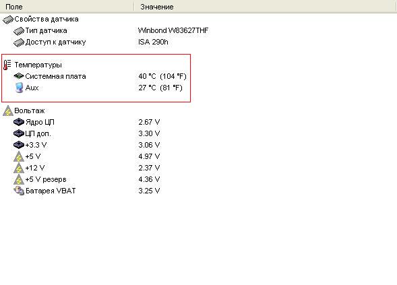This screenshot has width=397, height=285.
Task: Click the chip icon next to Тип датчика
Action: coord(19,31)
